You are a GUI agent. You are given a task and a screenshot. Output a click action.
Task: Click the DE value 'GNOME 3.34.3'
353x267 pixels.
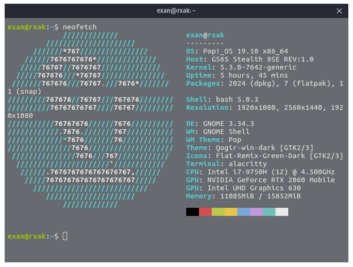229,124
